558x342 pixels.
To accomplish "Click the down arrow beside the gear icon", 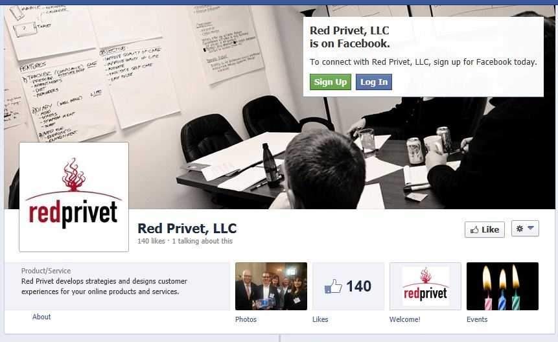I will (x=531, y=228).
